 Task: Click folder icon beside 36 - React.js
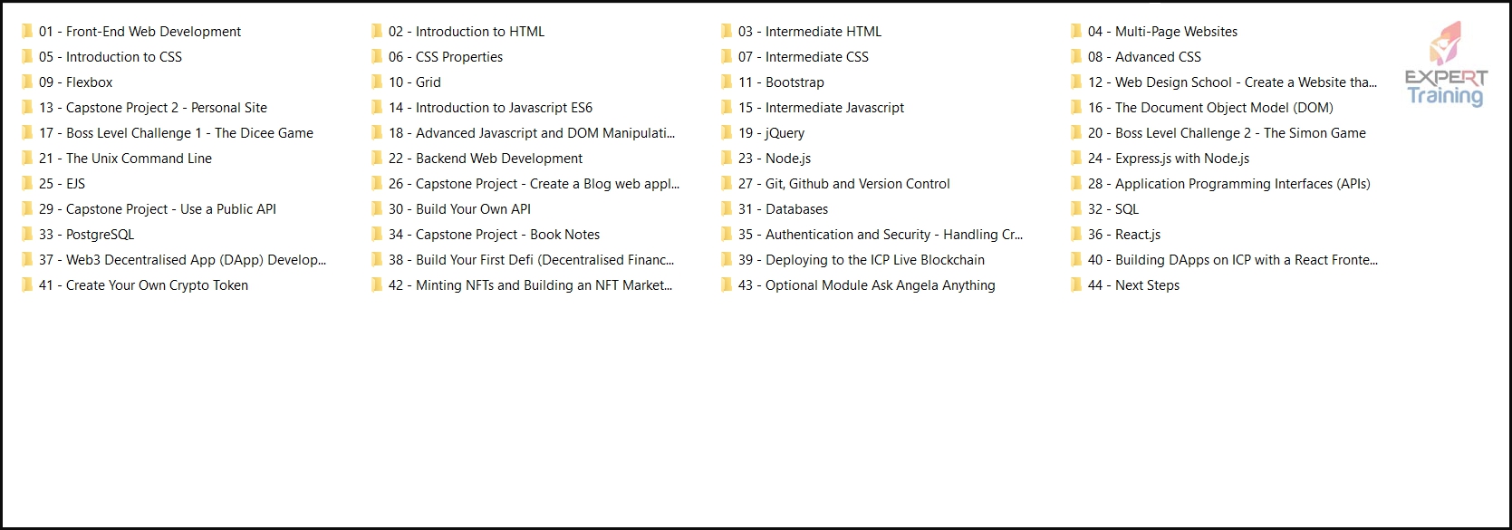[1076, 235]
